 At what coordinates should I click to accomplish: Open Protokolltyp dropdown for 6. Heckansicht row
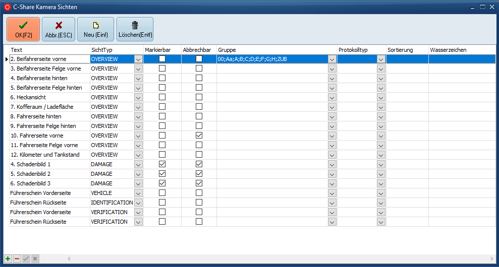(381, 97)
